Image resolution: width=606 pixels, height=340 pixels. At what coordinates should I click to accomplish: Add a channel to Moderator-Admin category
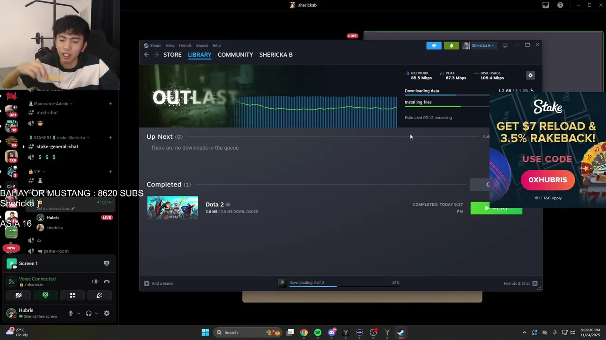click(x=110, y=103)
